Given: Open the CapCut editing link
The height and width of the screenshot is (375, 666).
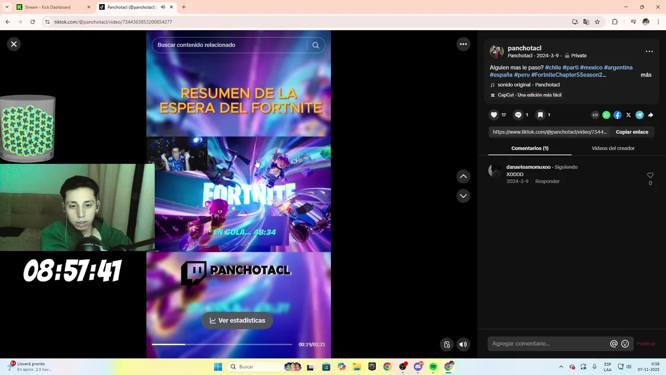Looking at the screenshot, I should (x=530, y=95).
